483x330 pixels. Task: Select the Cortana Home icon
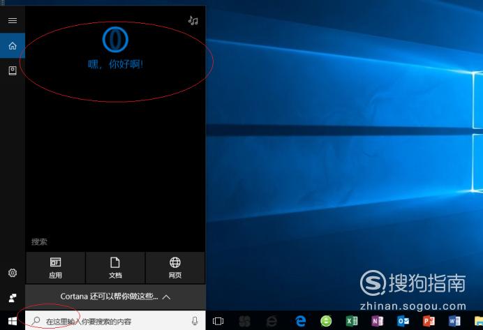click(13, 46)
